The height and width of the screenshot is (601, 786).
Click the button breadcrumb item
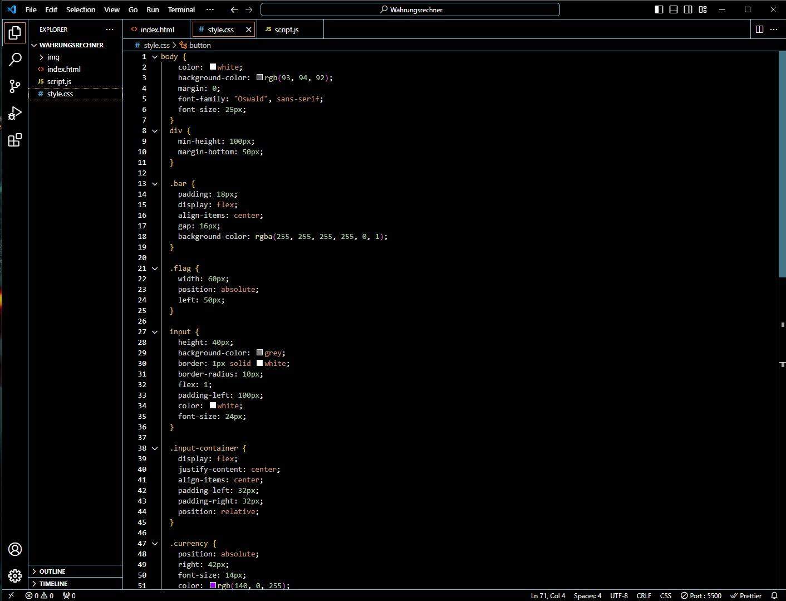pos(195,45)
